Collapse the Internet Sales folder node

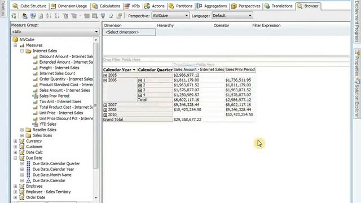tap(22, 51)
